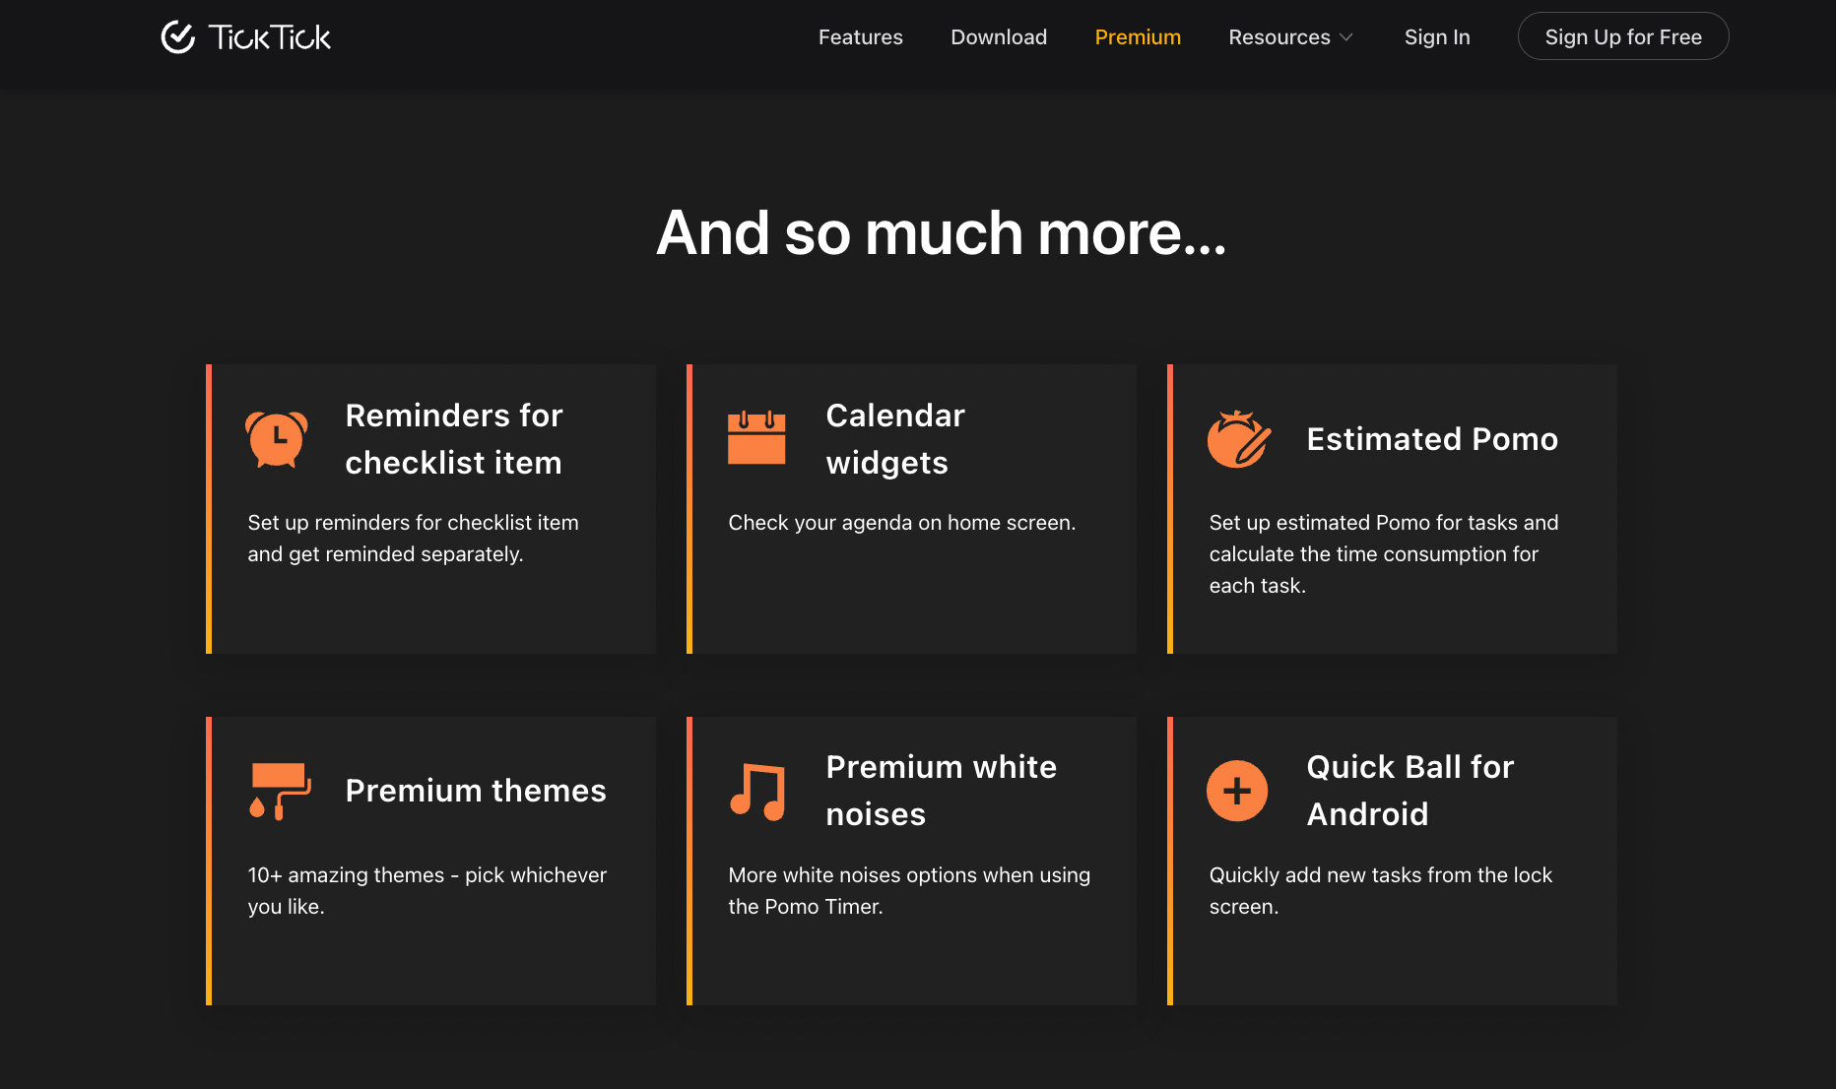Open the Features nav item
Viewport: 1836px width, 1089px height.
(x=861, y=37)
